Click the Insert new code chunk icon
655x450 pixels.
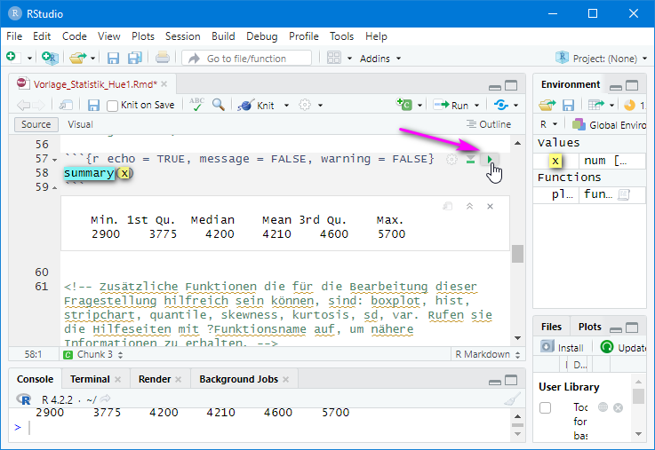tap(404, 104)
